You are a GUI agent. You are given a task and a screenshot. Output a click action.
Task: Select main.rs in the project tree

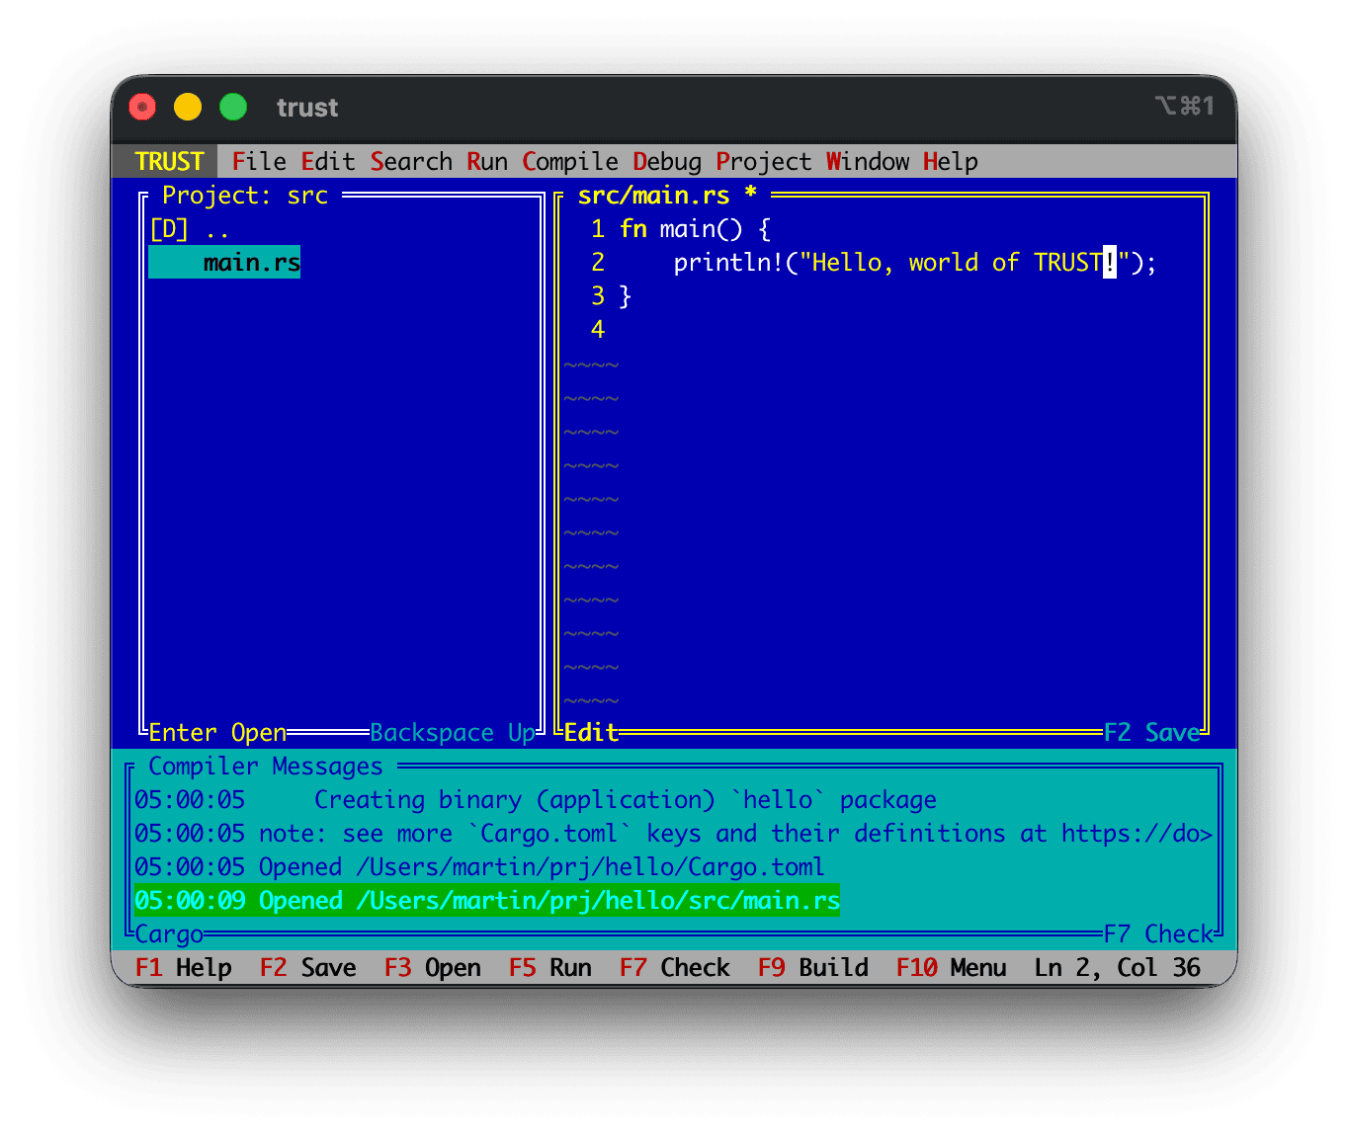click(x=224, y=263)
